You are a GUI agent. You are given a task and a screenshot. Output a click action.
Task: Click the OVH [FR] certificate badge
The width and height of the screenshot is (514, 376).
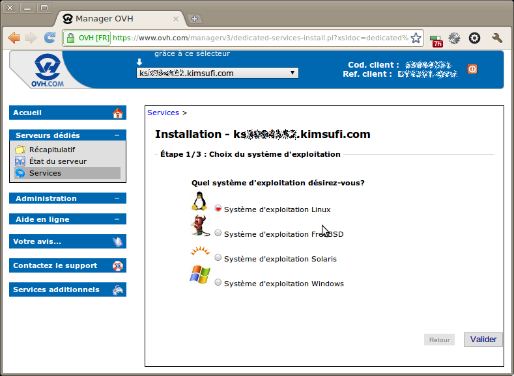click(x=87, y=38)
